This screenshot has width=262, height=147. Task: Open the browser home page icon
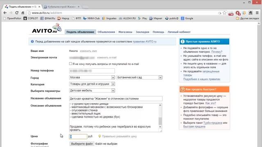(x=23, y=13)
